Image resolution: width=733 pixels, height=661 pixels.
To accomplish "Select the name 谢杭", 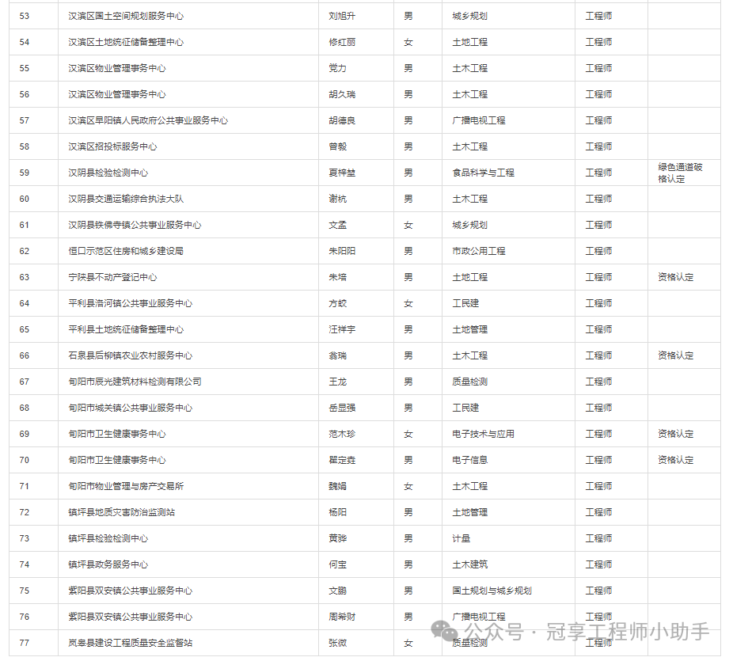I will [x=337, y=199].
